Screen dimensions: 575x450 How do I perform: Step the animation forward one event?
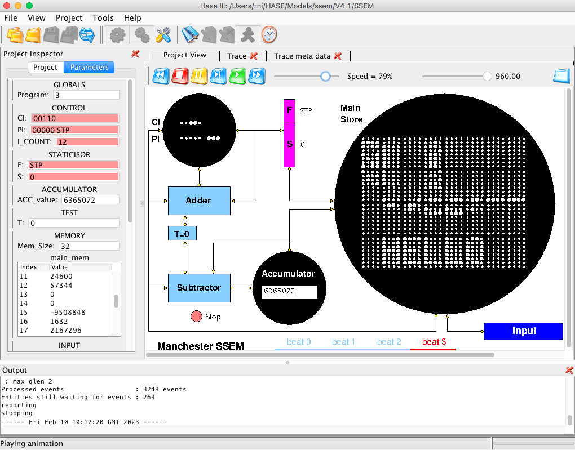(219, 75)
